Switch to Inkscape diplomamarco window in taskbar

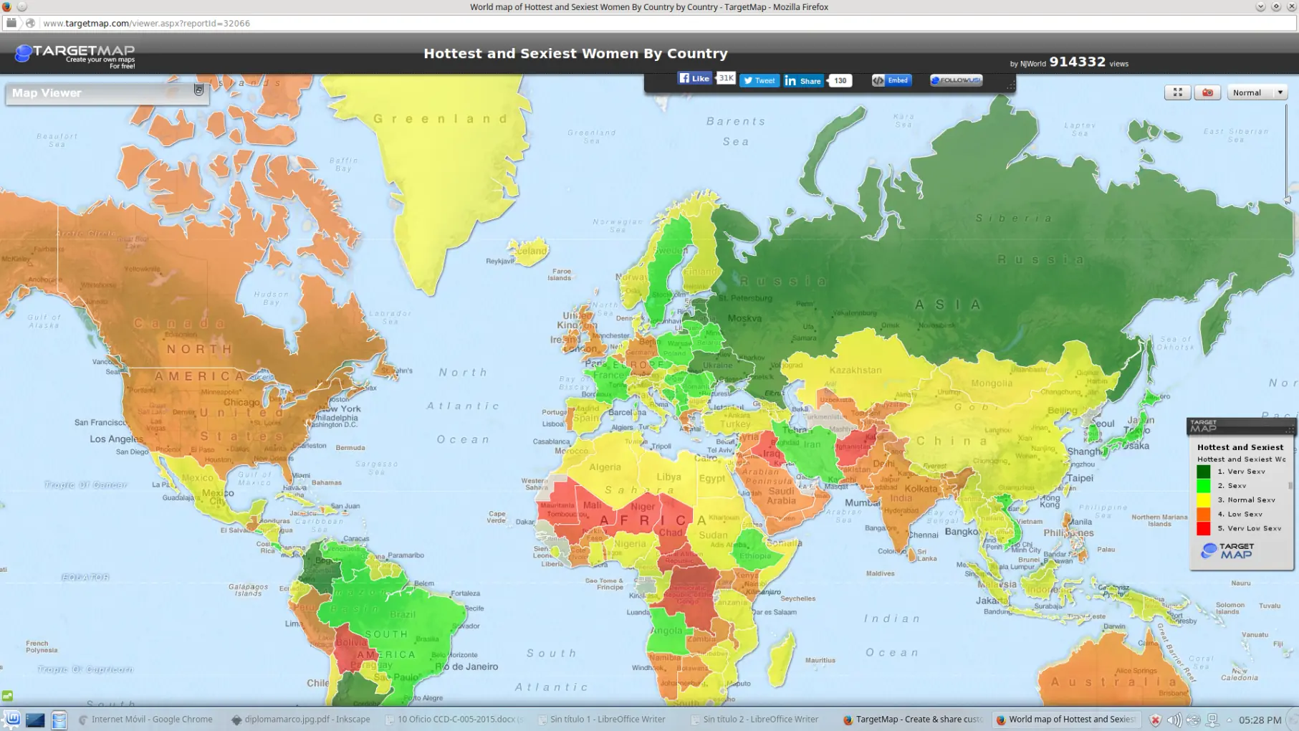[301, 720]
